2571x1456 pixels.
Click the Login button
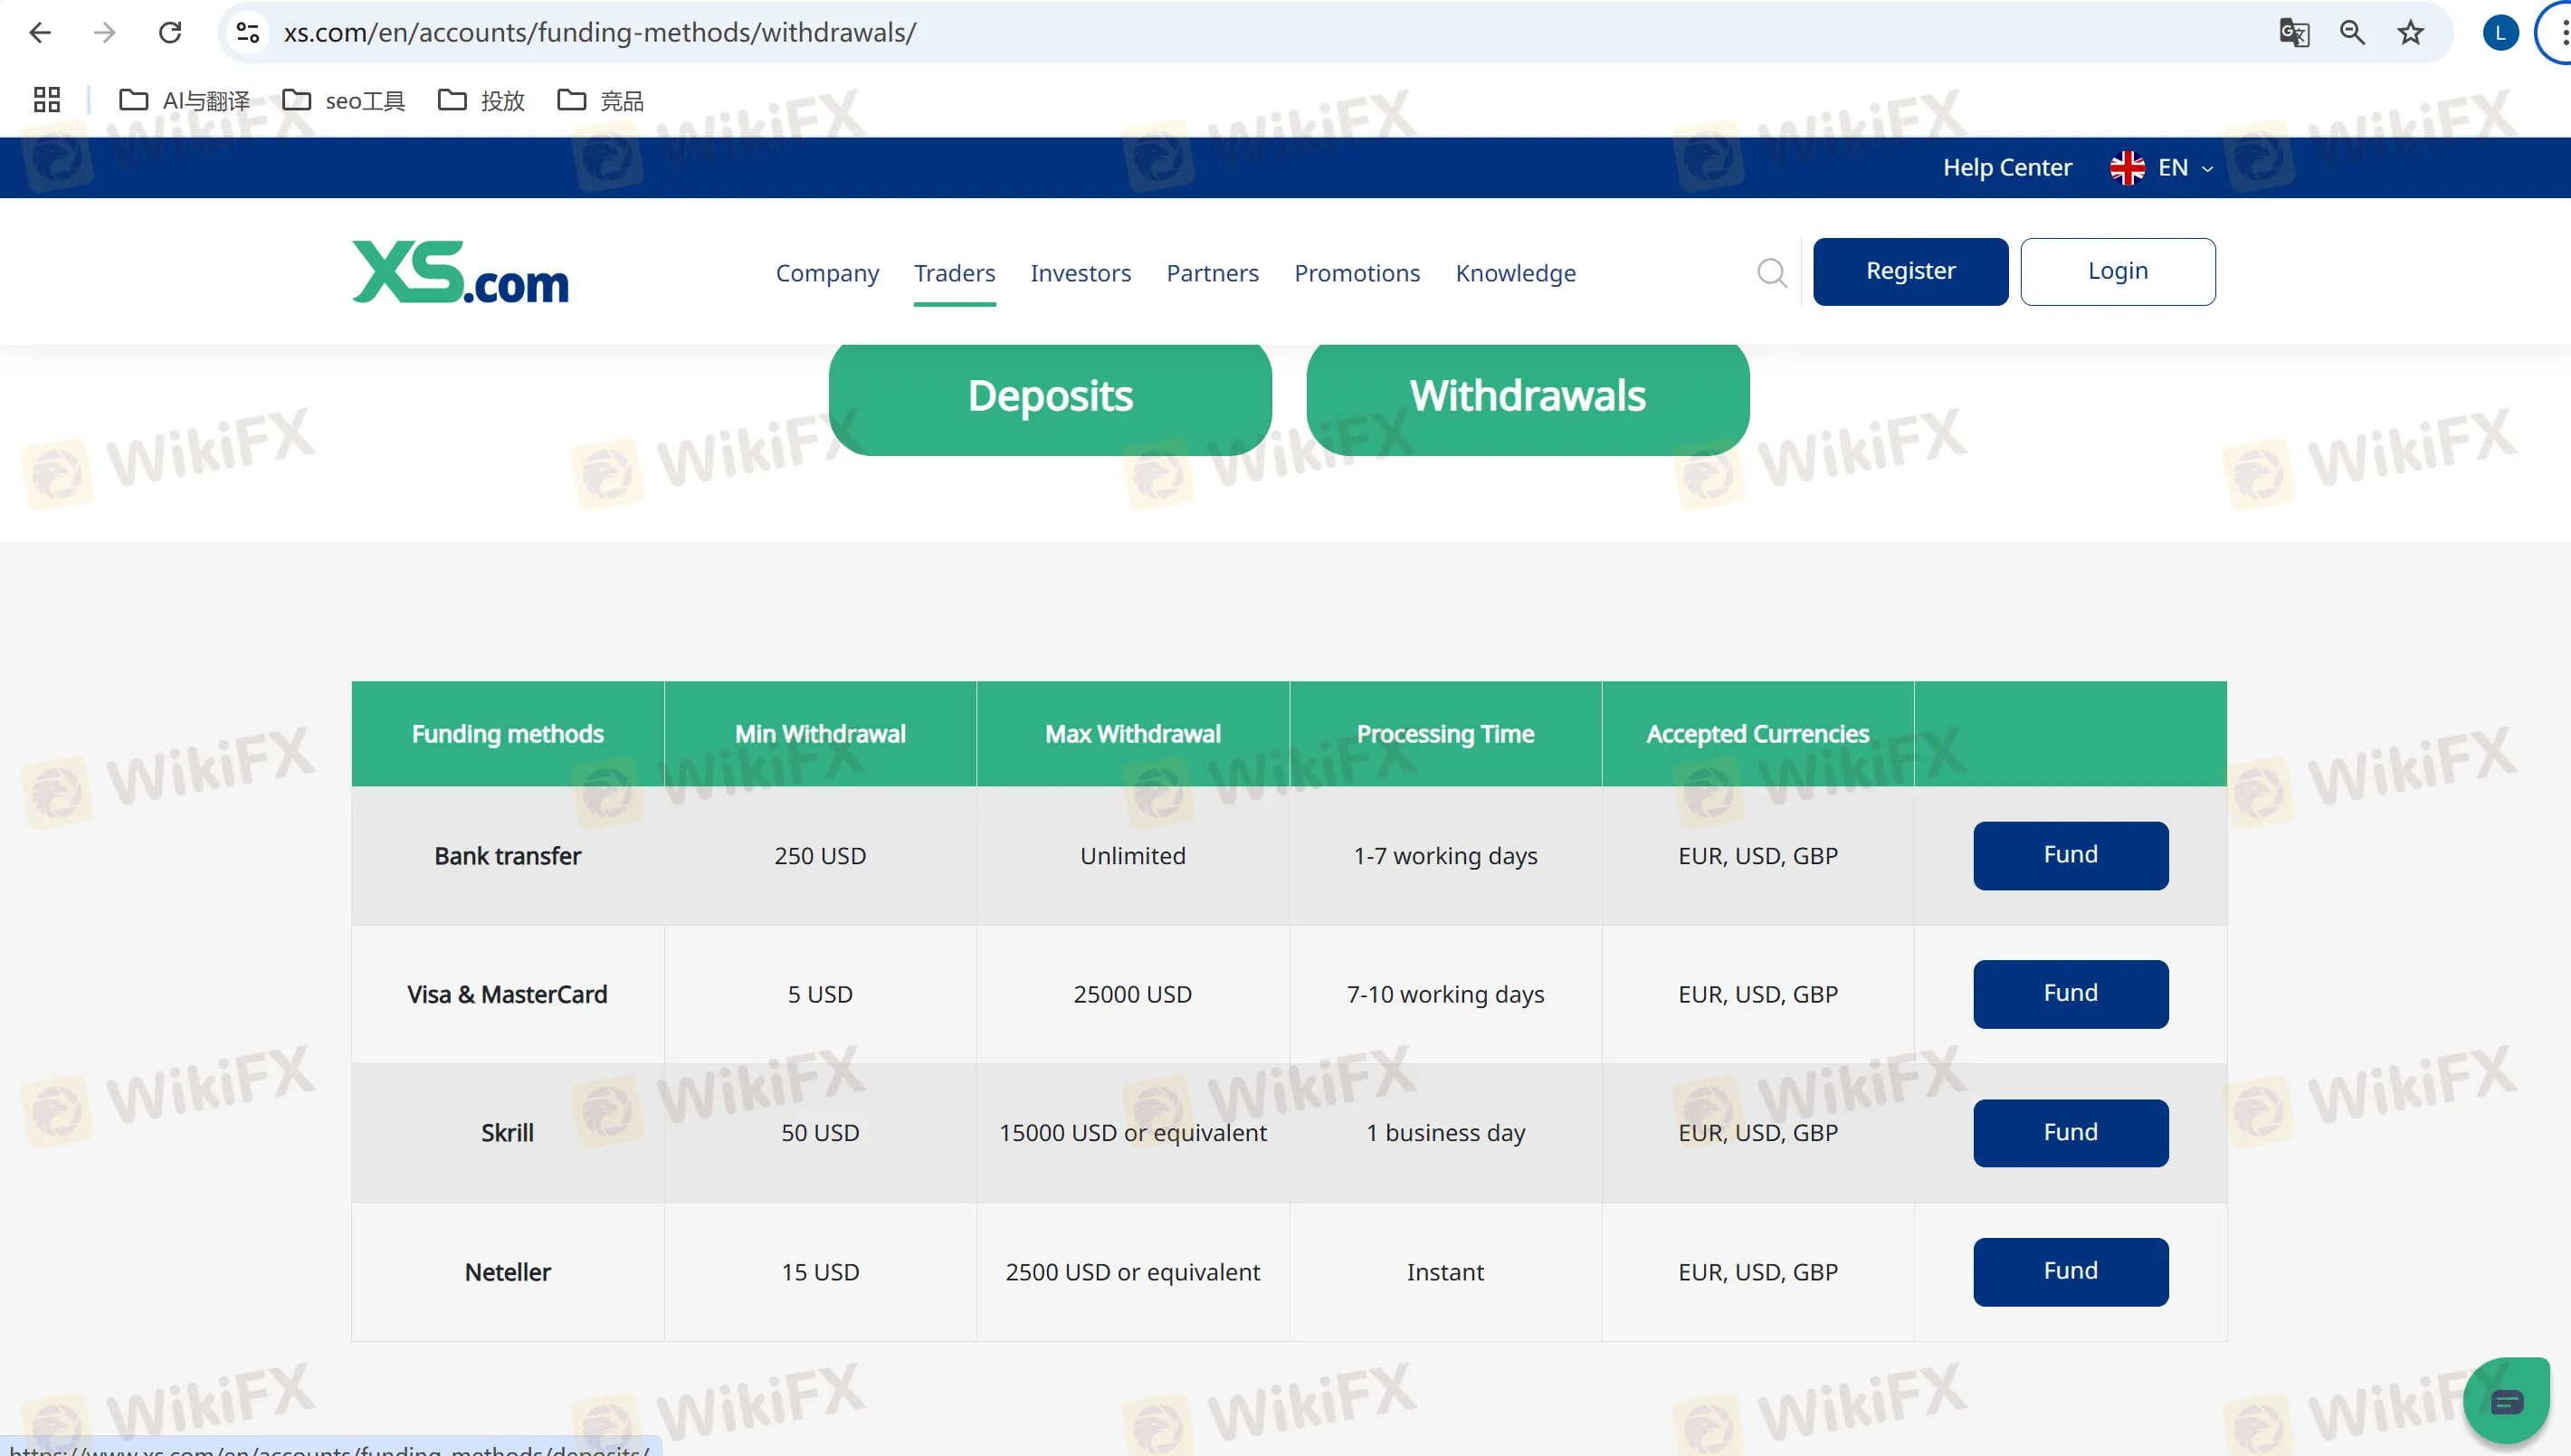coord(2117,271)
